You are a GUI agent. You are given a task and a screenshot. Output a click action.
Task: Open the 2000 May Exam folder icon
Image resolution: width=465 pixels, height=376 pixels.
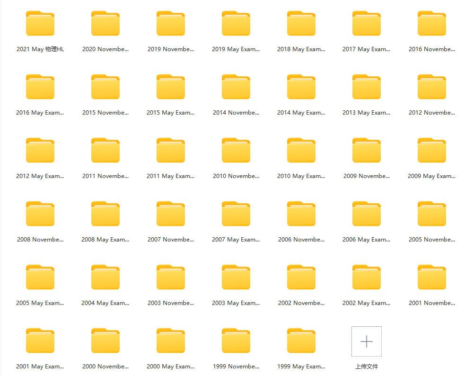170,340
